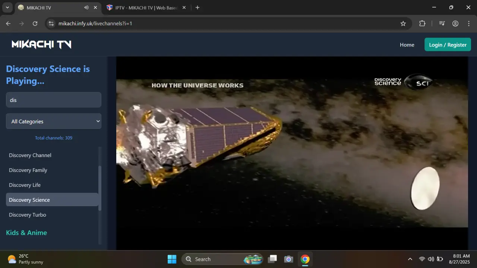This screenshot has width=477, height=268.
Task: Click the 'Total channels: 309' text
Action: (54, 138)
